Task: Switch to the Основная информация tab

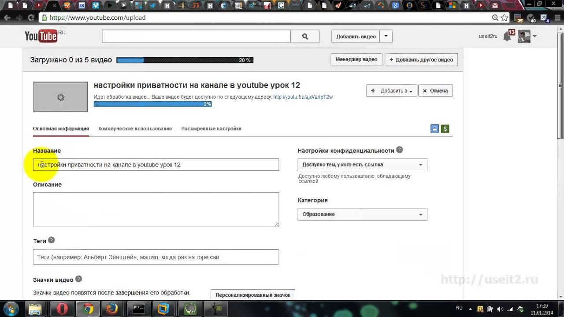Action: (x=61, y=129)
